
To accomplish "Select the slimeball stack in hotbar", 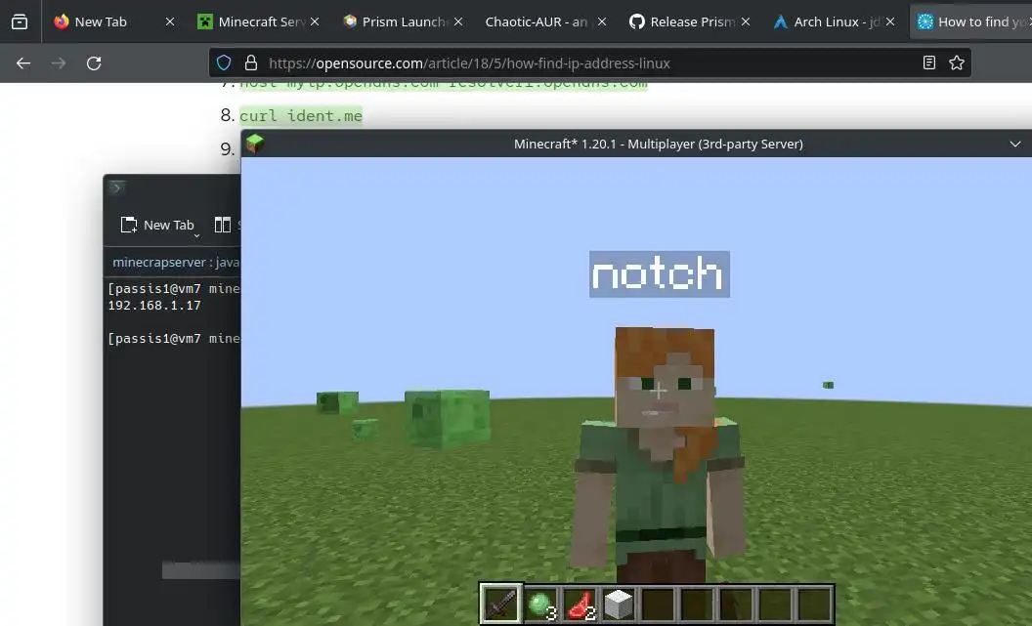I will (x=541, y=604).
